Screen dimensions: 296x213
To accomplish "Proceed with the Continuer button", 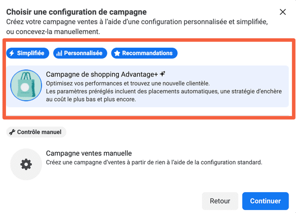I will (266, 201).
